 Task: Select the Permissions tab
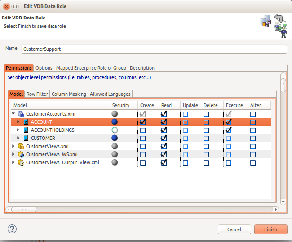click(x=19, y=68)
